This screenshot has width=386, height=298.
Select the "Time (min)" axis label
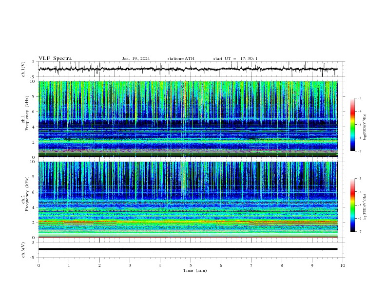pyautogui.click(x=195, y=270)
